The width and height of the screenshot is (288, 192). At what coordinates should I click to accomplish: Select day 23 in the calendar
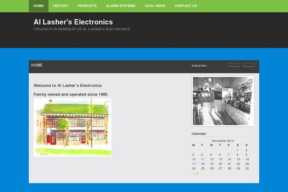tap(247, 164)
